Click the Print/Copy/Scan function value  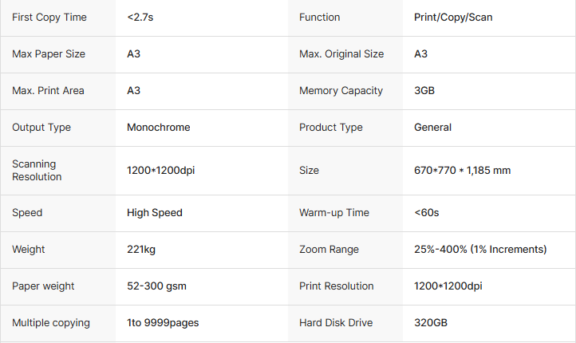coord(453,18)
